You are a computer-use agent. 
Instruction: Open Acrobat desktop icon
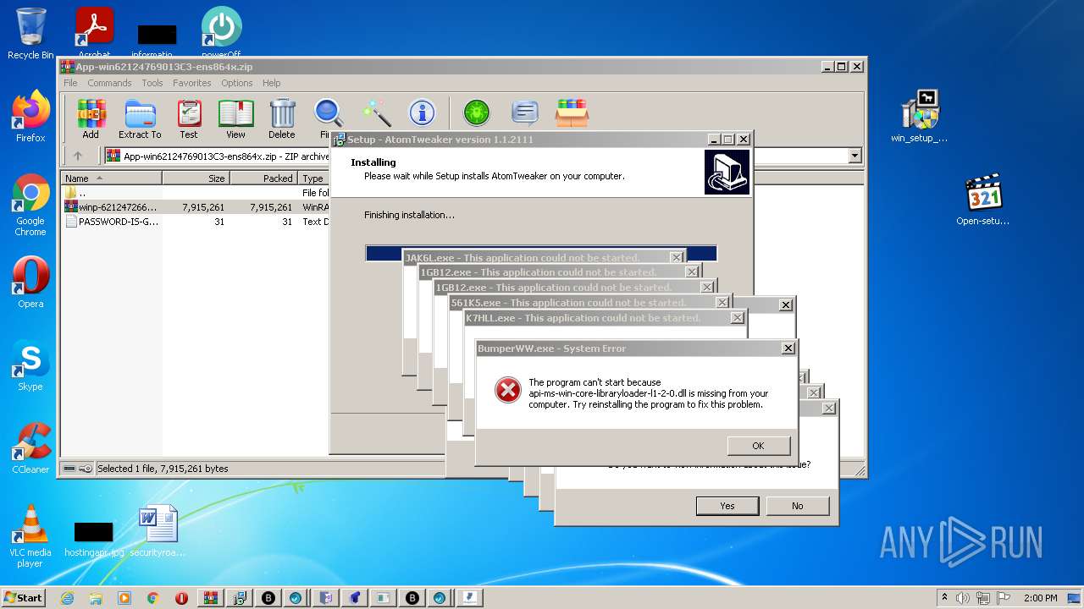pos(95,34)
